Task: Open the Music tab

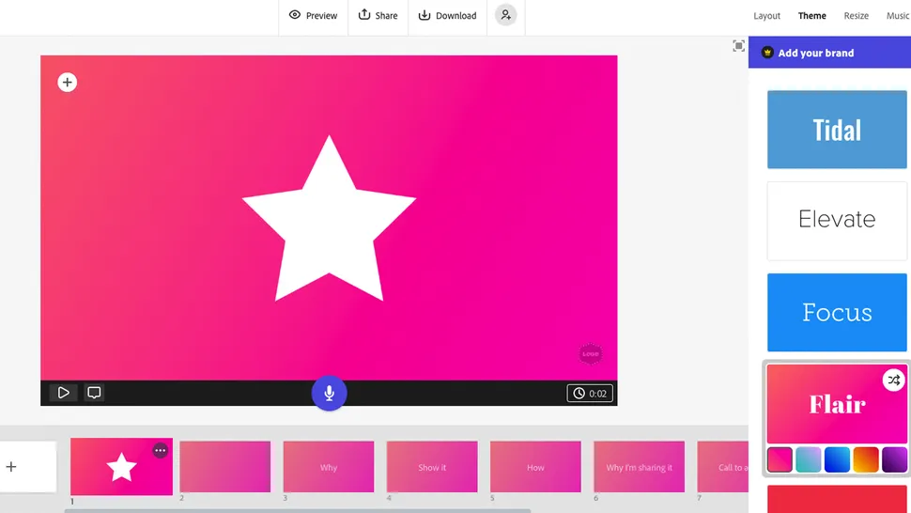Action: point(898,16)
